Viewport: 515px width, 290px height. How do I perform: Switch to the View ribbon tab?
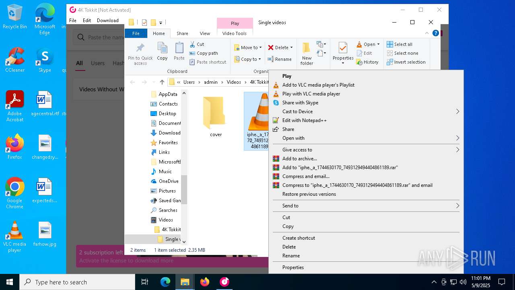click(x=205, y=33)
